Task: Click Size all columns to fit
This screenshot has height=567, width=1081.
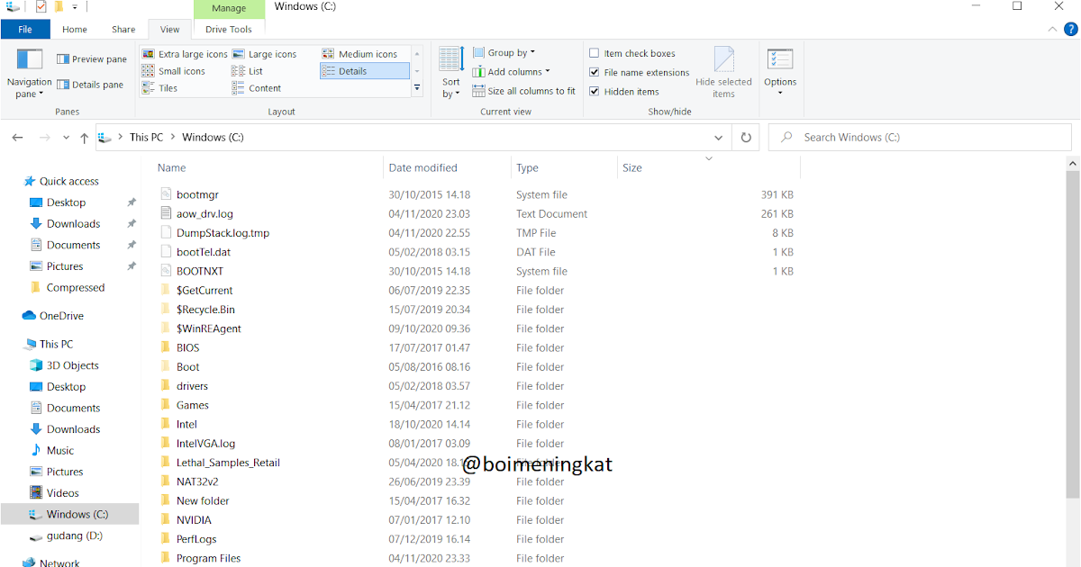Action: tap(523, 91)
